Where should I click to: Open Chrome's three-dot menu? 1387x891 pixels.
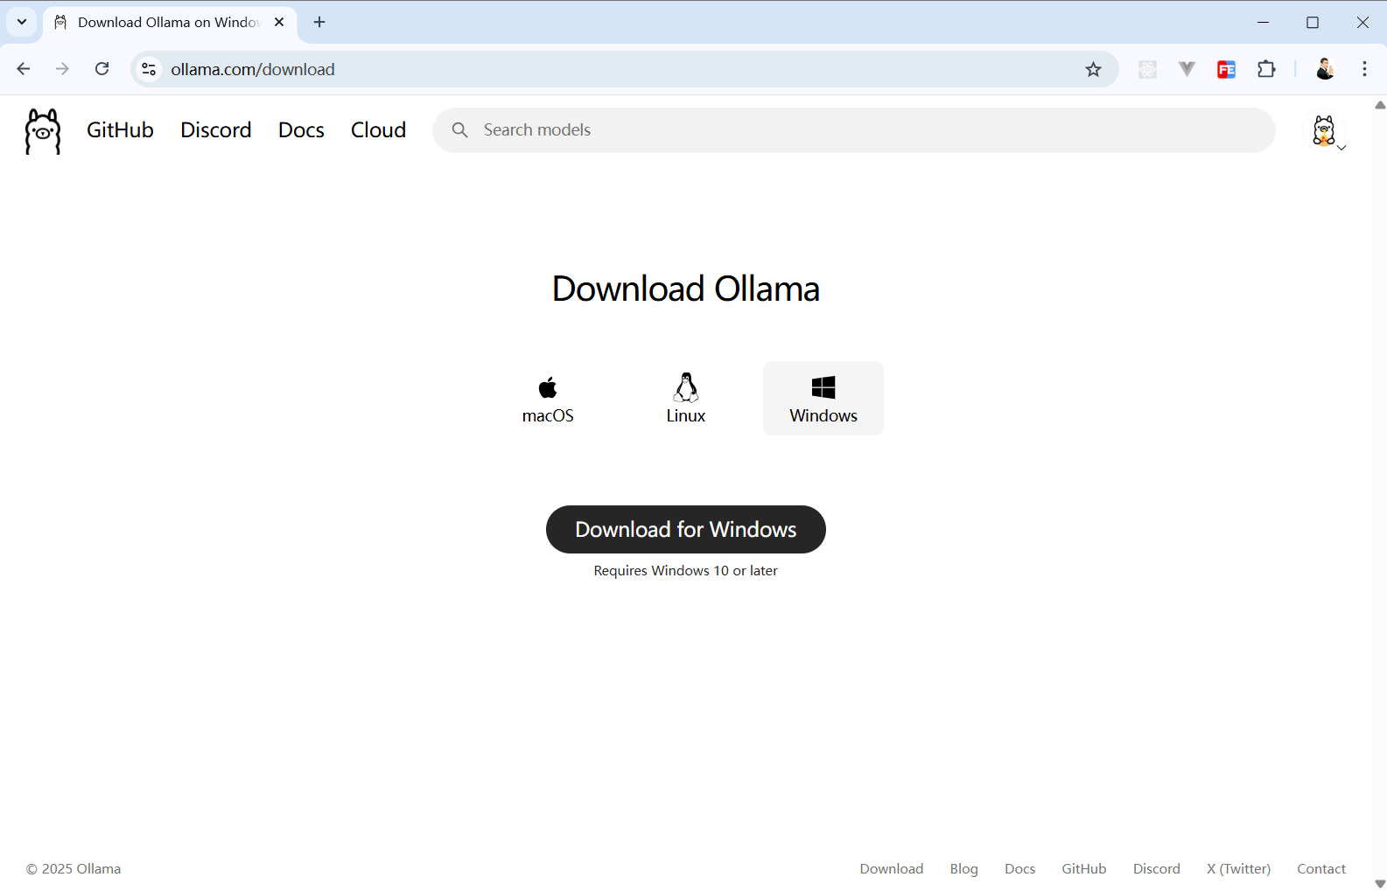1364,69
